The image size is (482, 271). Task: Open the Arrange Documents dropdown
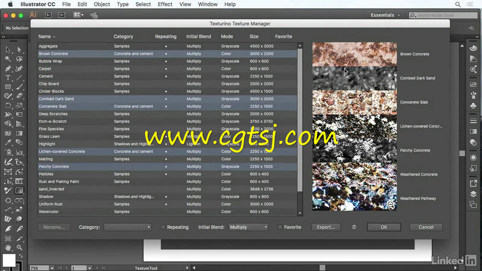click(x=78, y=14)
